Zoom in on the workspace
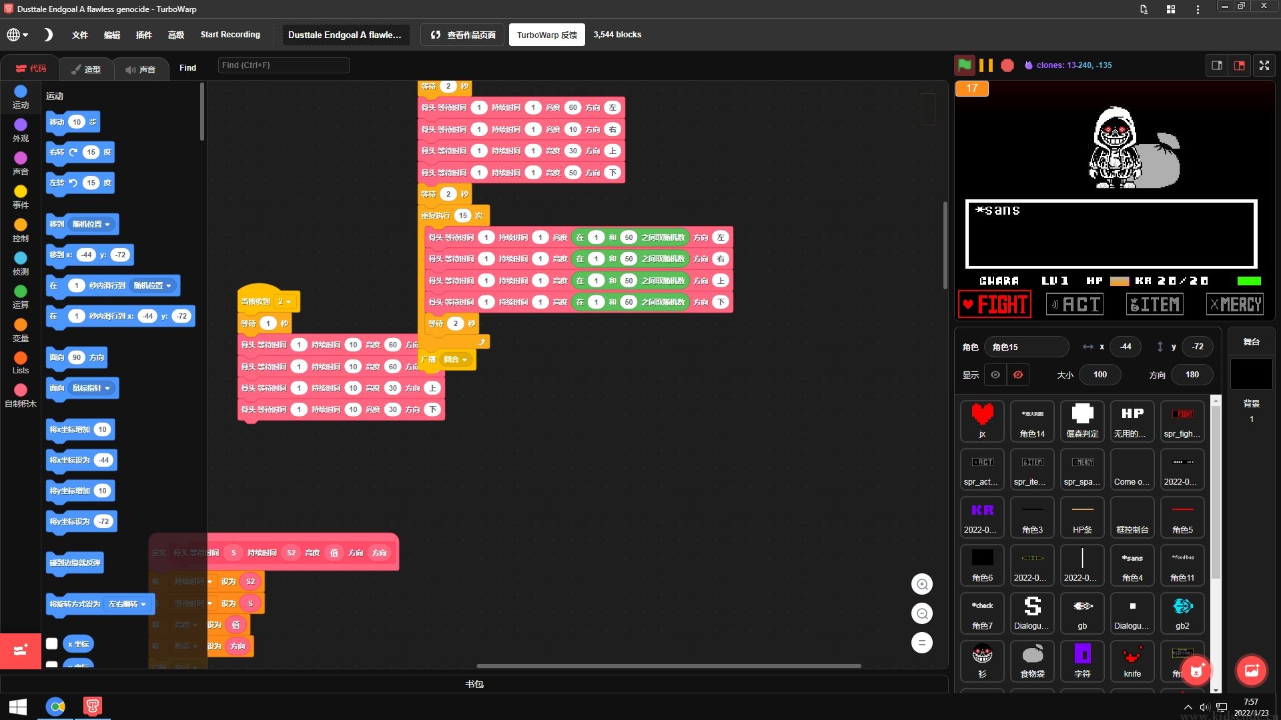Viewport: 1281px width, 720px height. point(922,584)
